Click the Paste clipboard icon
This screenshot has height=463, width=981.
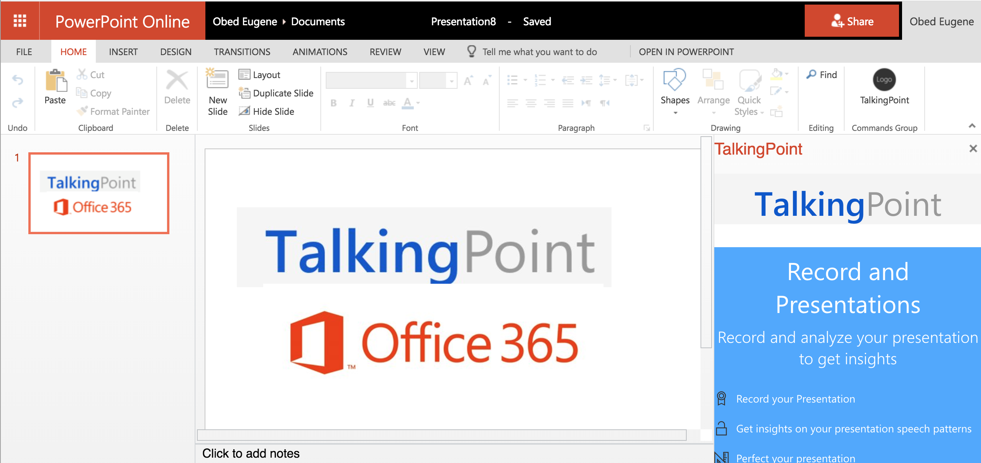coord(55,81)
